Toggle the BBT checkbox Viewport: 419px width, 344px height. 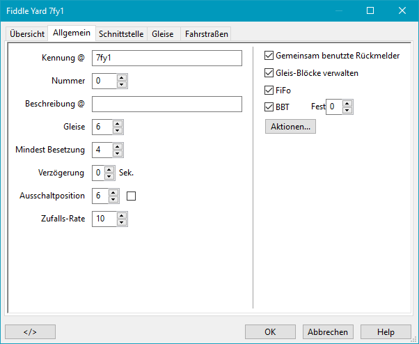[x=269, y=107]
